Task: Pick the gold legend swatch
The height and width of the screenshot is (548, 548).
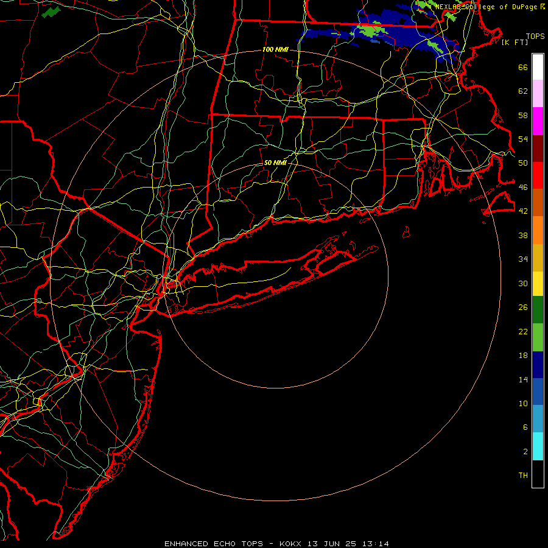Action: pyautogui.click(x=538, y=258)
